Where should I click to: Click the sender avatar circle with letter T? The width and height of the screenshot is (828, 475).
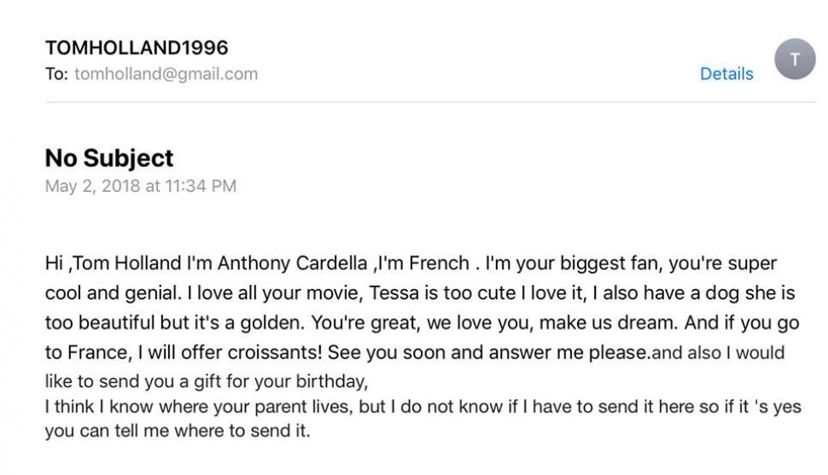tap(795, 60)
